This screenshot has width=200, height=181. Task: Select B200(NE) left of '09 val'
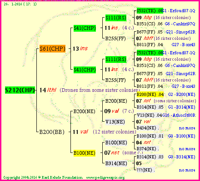85,111
